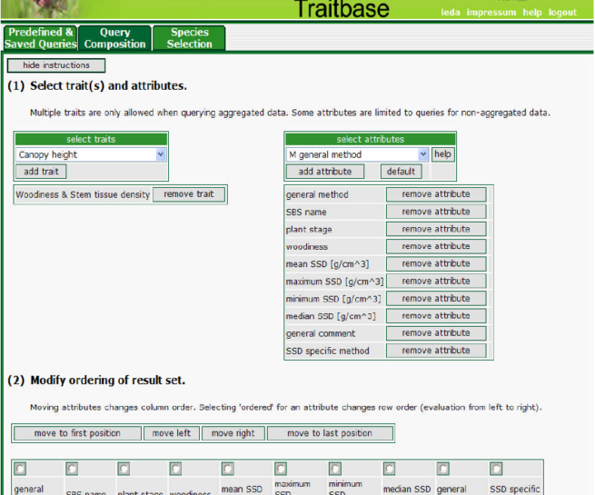Click the logout link in header
The width and height of the screenshot is (595, 495).
(562, 13)
